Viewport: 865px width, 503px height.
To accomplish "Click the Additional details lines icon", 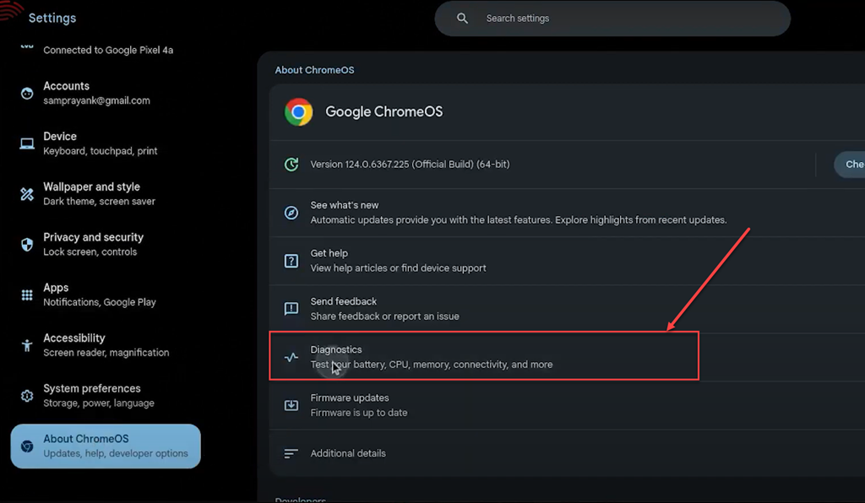I will (x=291, y=453).
